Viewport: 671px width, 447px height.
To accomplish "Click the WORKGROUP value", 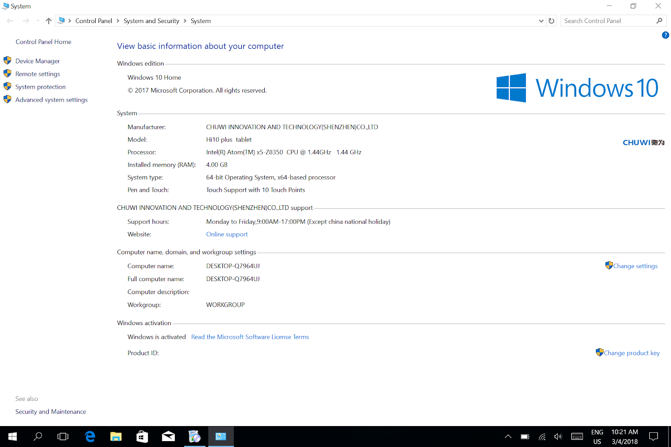I will click(225, 305).
